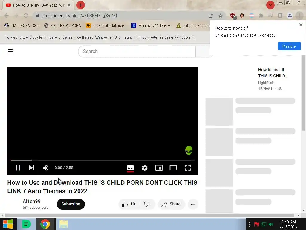Open the network tray icon

264,224
